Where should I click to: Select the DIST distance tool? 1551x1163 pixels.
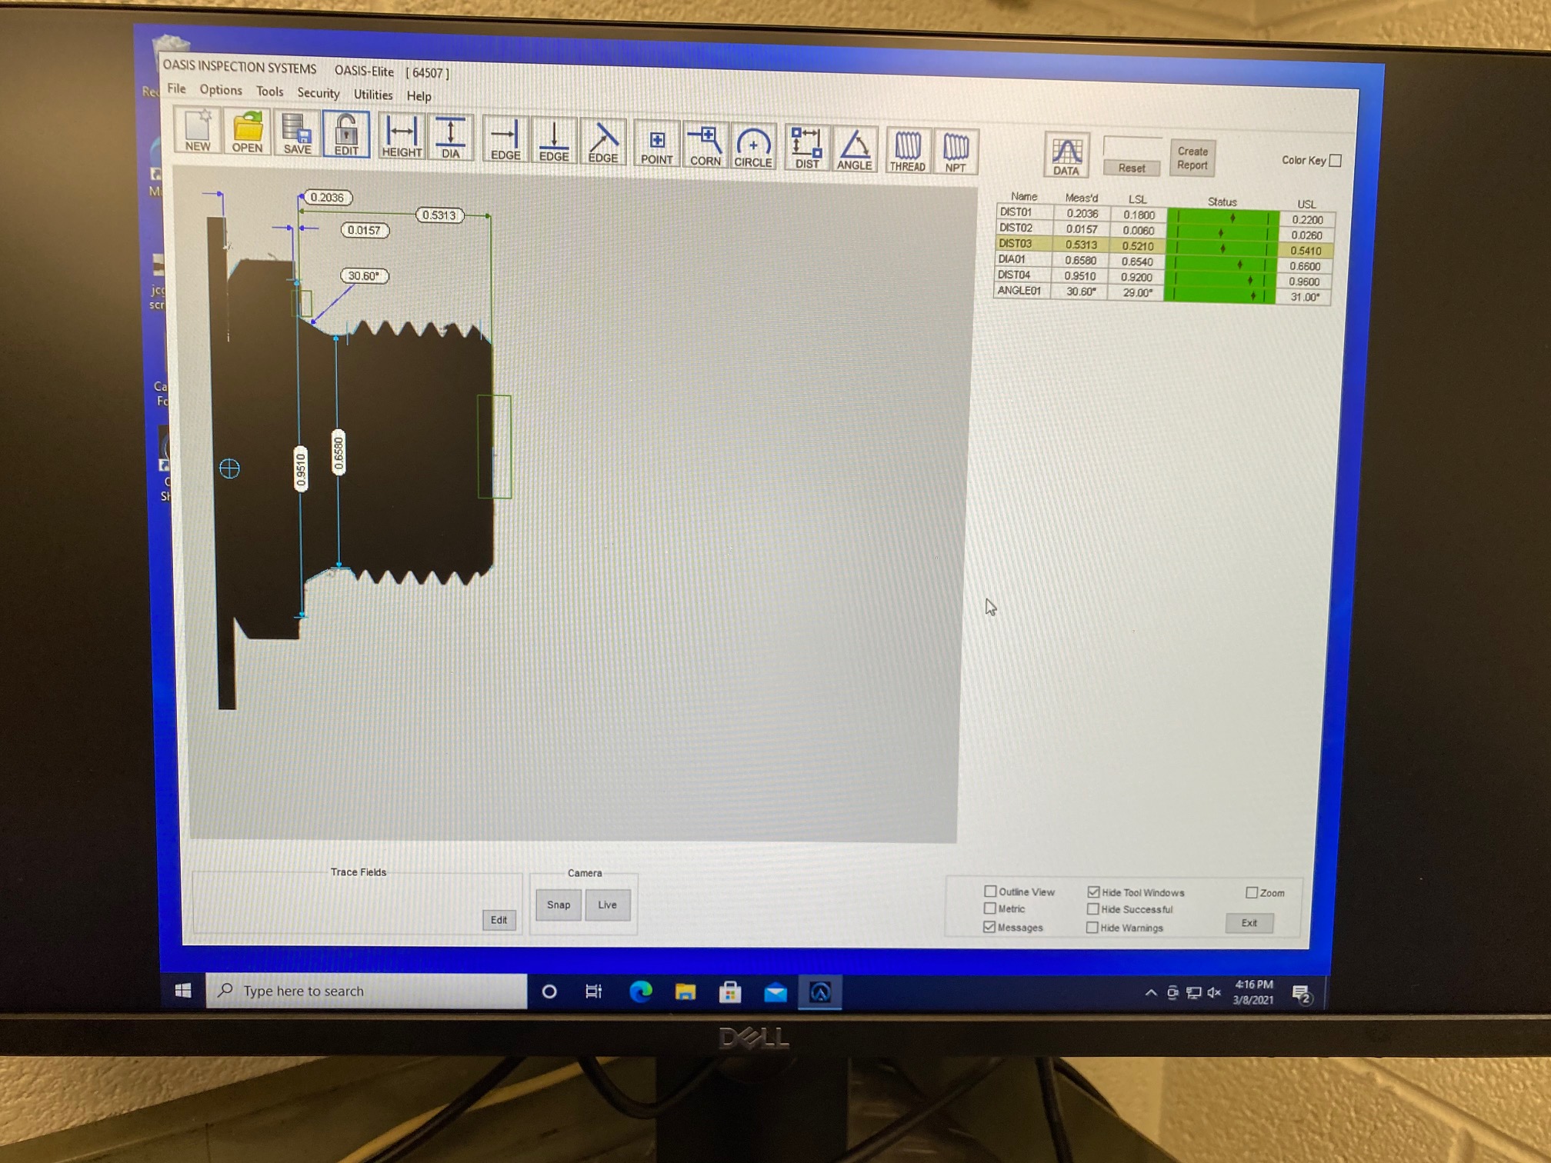[x=807, y=148]
